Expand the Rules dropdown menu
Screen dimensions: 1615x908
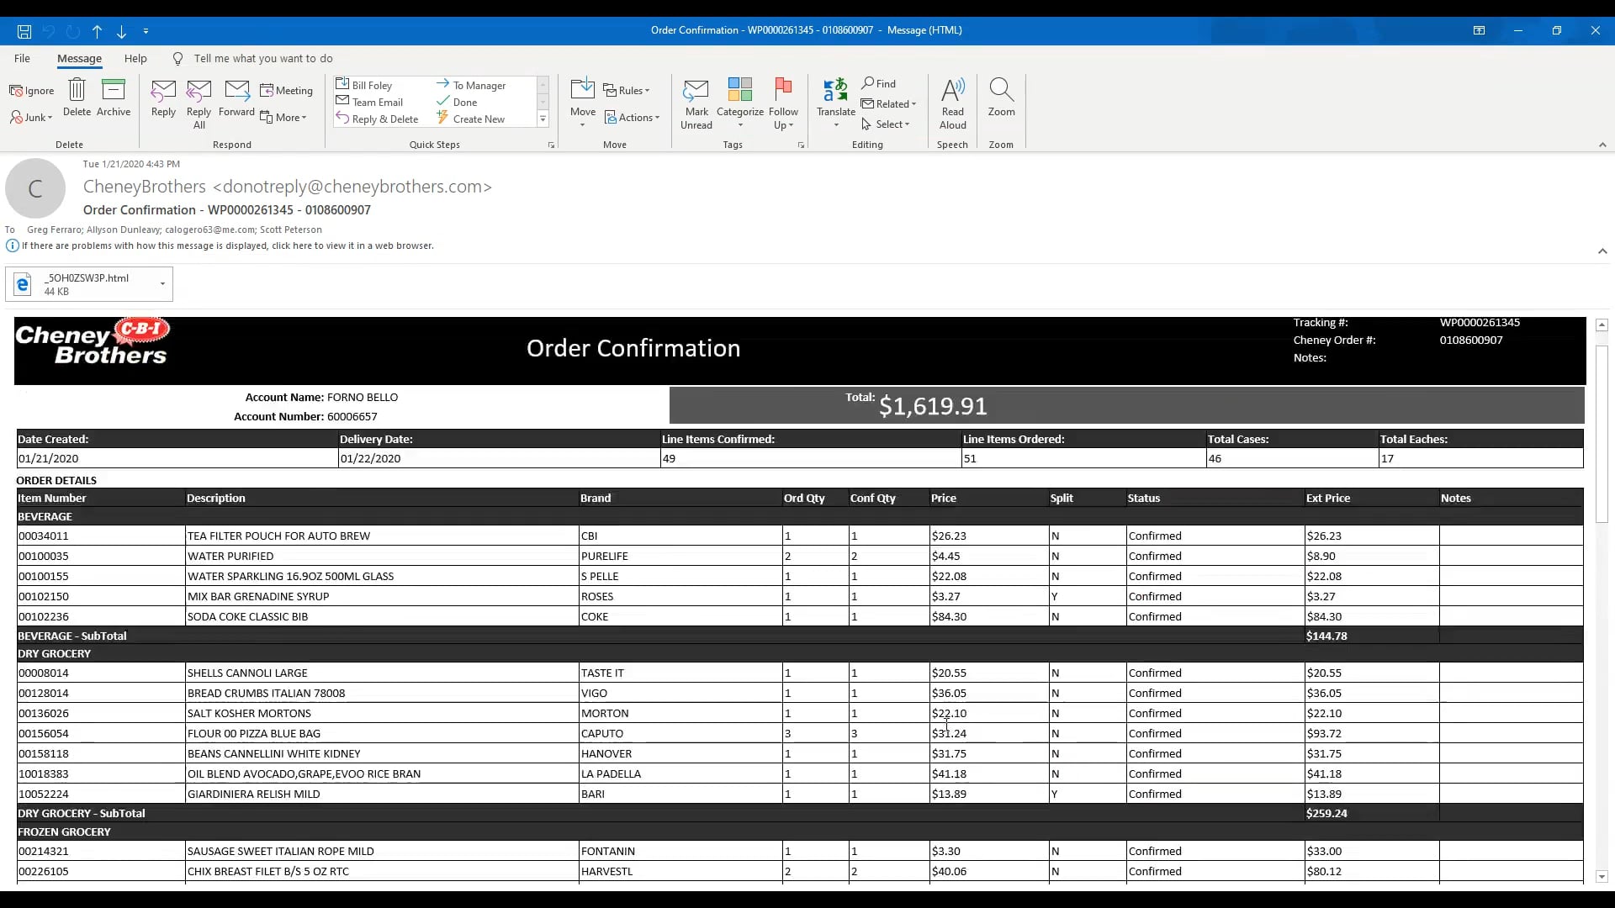pos(627,91)
